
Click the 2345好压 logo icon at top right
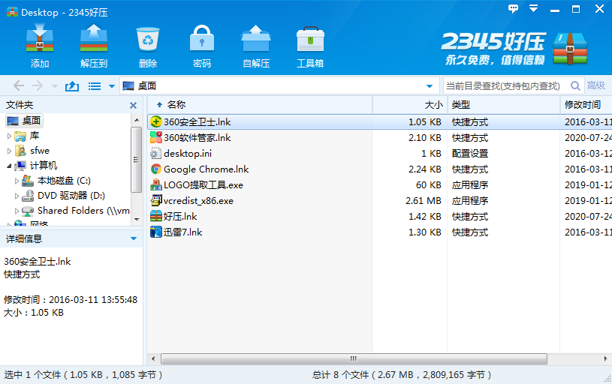tap(570, 49)
